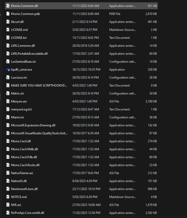Select the file name Khorio.Common.dll
This screenshot has height=218, width=187.
24,6
